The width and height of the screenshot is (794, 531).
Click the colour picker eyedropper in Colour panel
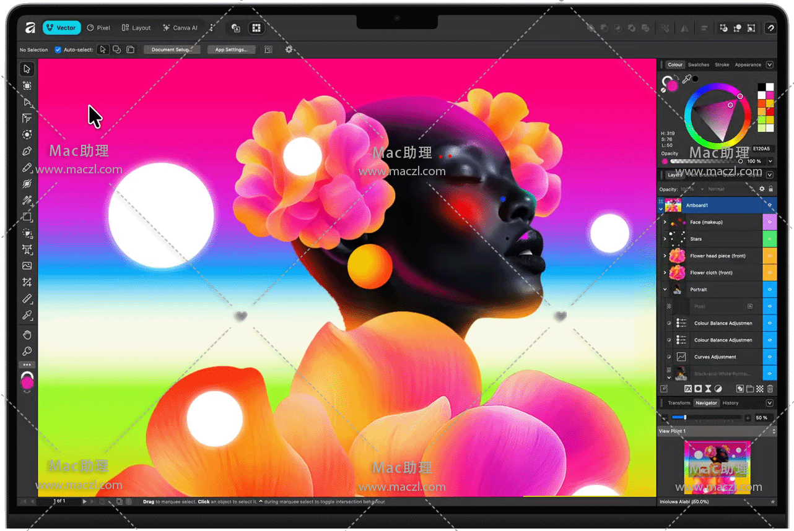click(x=686, y=79)
